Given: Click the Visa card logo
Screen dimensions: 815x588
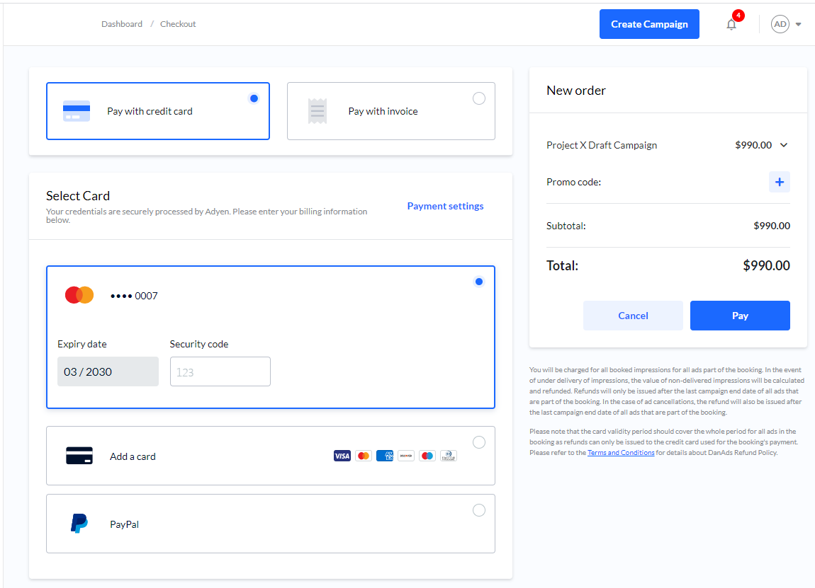Looking at the screenshot, I should click(x=342, y=456).
